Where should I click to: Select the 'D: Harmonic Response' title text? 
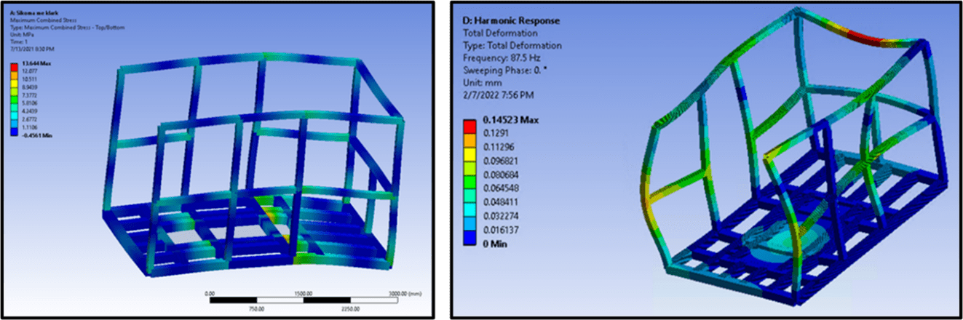(x=511, y=20)
